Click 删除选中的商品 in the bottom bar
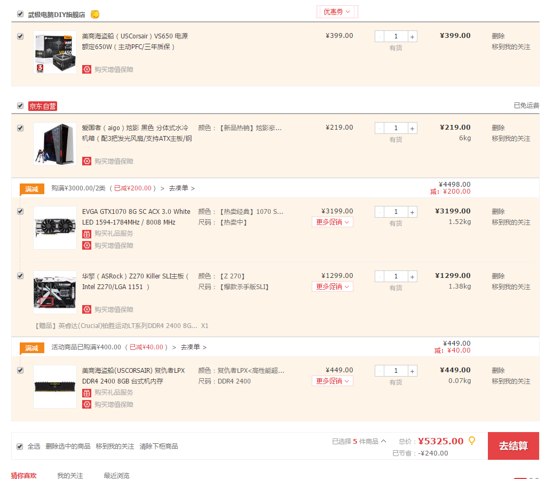Image resolution: width=553 pixels, height=479 pixels. tap(68, 446)
